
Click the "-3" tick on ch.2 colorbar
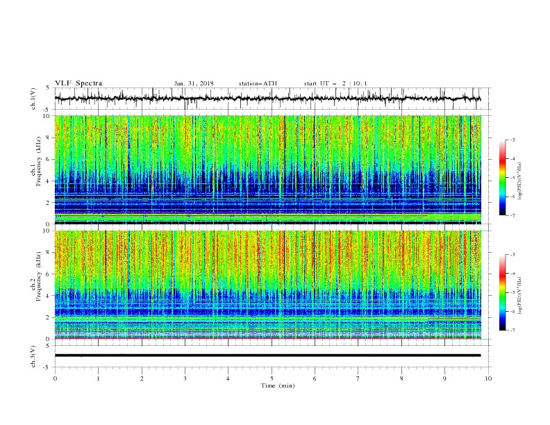click(512, 255)
